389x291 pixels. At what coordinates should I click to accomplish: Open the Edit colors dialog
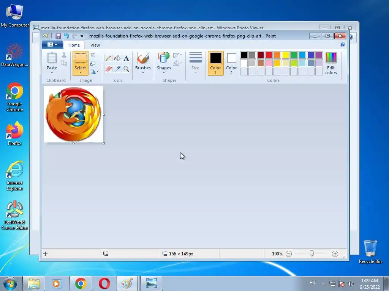[x=331, y=63]
